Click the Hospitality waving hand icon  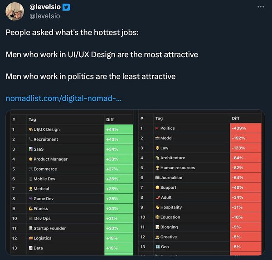tap(157, 207)
